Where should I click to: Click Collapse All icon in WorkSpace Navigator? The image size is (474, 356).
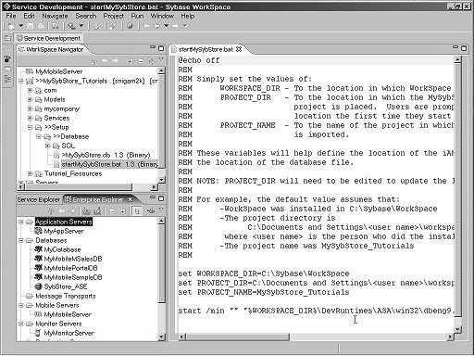point(141,61)
